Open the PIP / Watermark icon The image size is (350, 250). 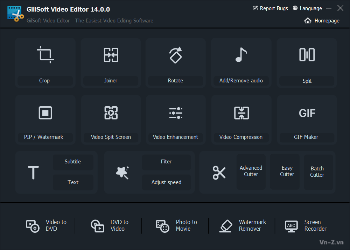point(45,113)
